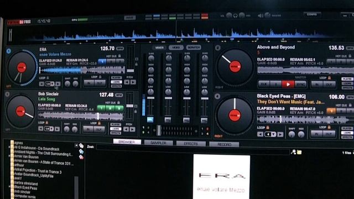Open the BROWSER tab
Viewport: 354px width, 199px height.
coord(127,142)
